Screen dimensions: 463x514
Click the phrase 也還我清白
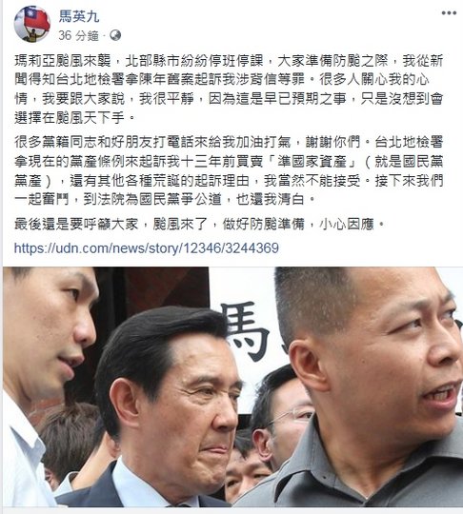[x=271, y=199]
